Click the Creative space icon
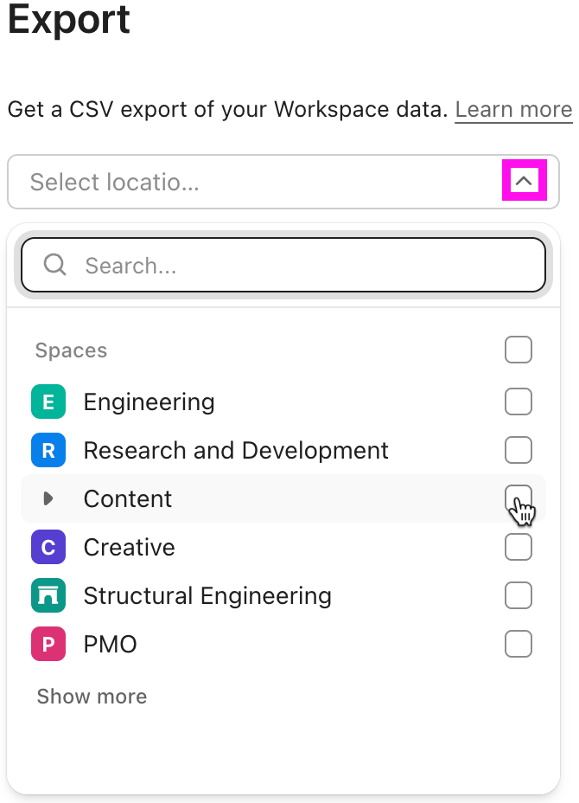The height and width of the screenshot is (803, 579). point(48,547)
